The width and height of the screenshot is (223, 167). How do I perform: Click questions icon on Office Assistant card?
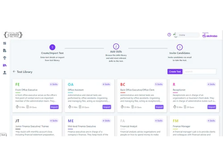point(80,107)
